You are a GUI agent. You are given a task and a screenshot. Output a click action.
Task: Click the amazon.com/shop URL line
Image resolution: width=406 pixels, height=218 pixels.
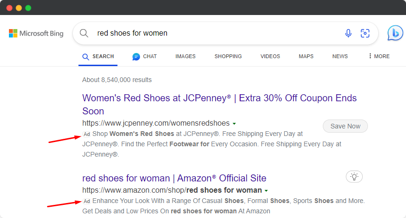[172, 190]
